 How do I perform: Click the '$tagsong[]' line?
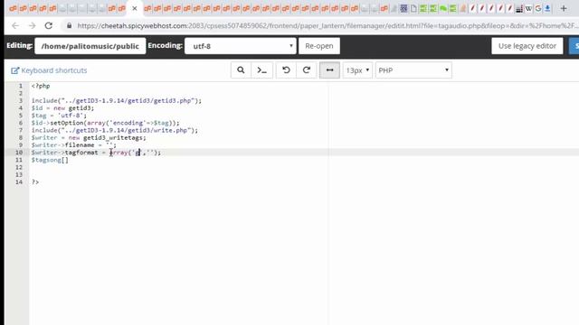50,160
